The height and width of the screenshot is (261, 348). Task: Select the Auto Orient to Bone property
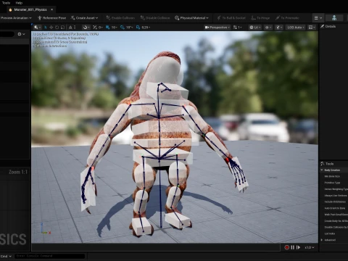pos(335,208)
